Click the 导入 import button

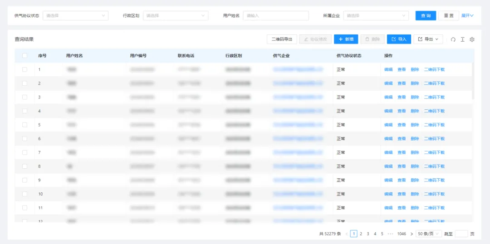pos(399,39)
